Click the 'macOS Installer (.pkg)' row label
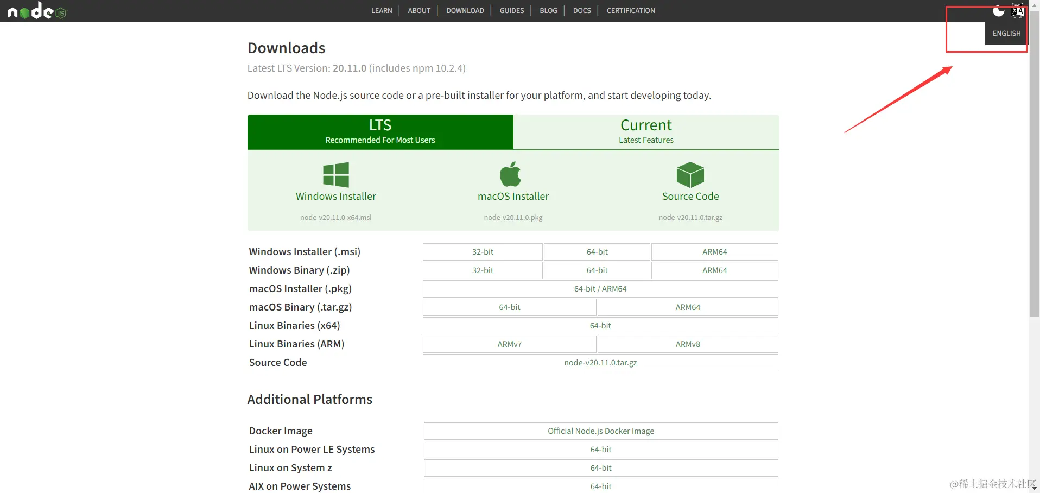1040x493 pixels. click(300, 289)
